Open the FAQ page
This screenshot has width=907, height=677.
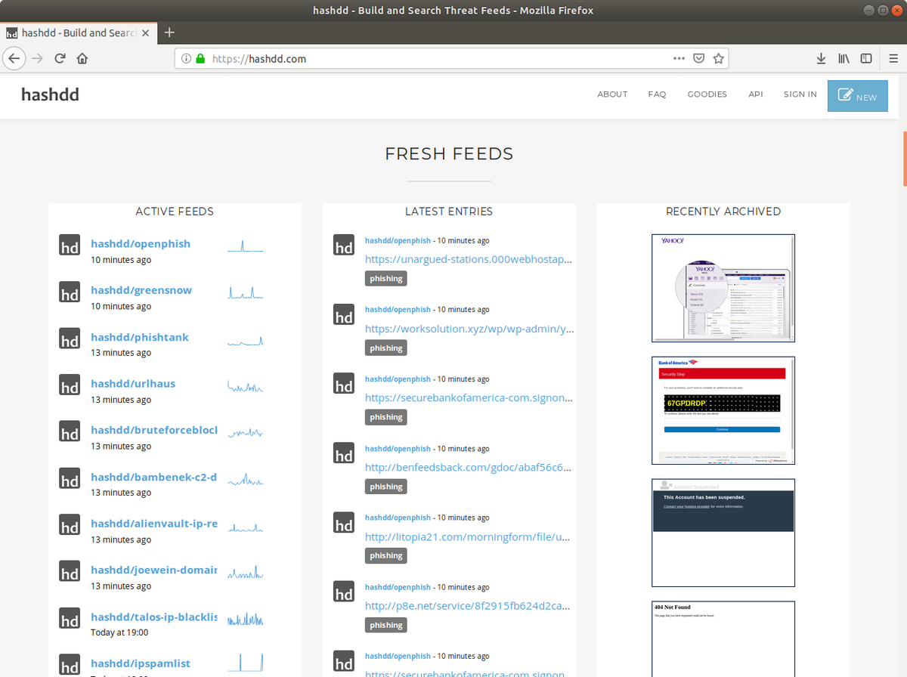(657, 94)
